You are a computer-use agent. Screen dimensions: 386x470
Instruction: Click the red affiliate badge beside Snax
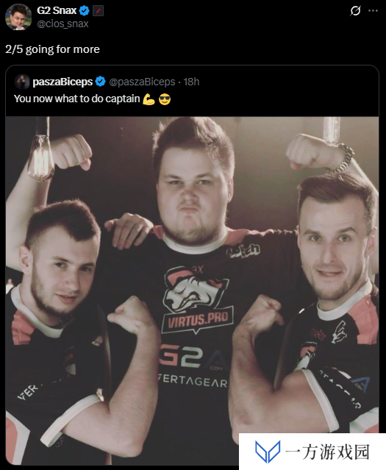(x=99, y=11)
